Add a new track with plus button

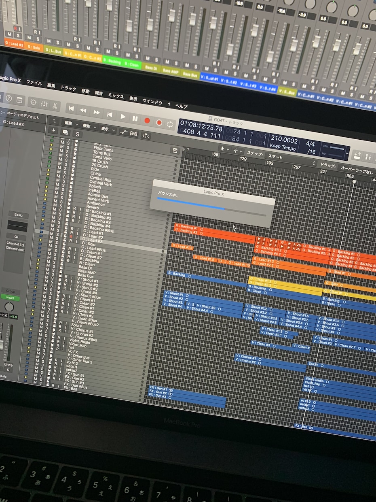click(53, 130)
